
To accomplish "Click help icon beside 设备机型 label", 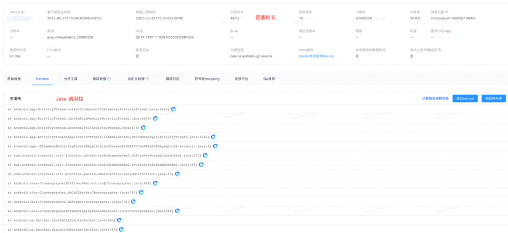I will point(447,12).
